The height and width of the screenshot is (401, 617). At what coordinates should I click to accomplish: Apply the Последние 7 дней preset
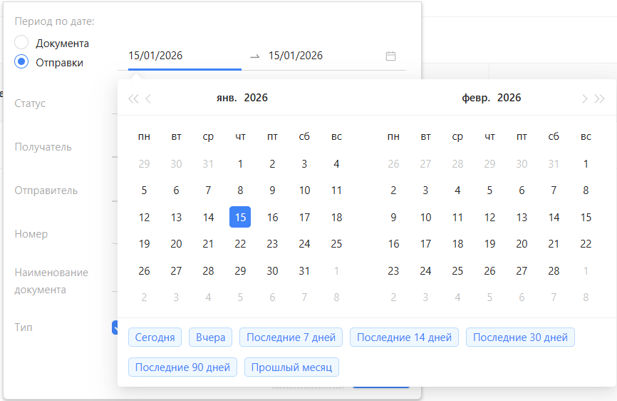291,337
